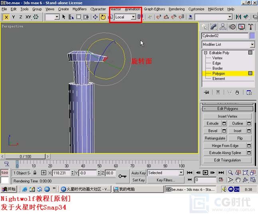This screenshot has width=258, height=215.
Task: Click the Bevel button
Action: click(x=212, y=131)
